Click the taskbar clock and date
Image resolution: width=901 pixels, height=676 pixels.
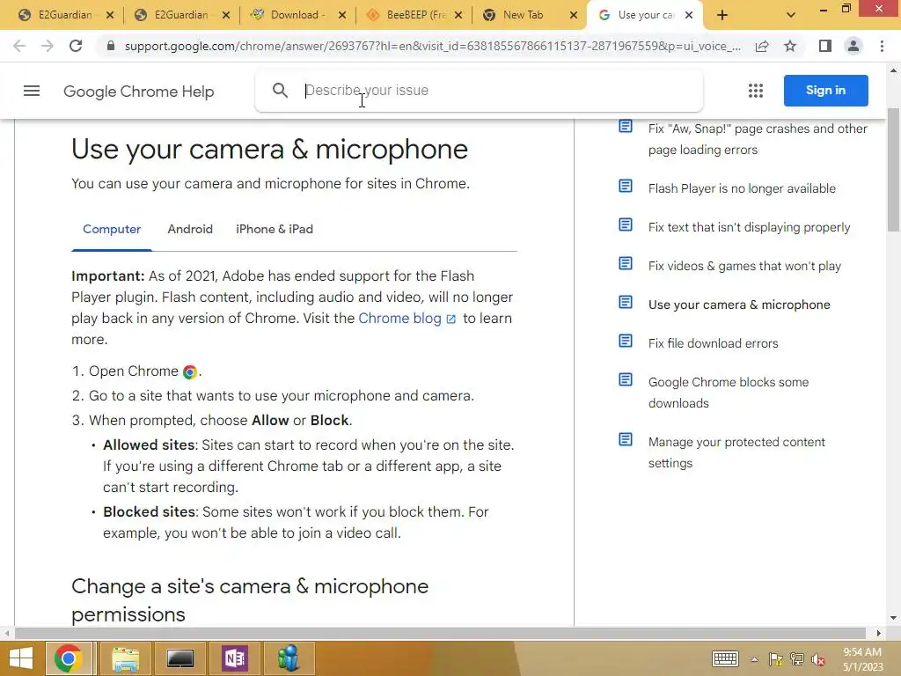tap(862, 659)
